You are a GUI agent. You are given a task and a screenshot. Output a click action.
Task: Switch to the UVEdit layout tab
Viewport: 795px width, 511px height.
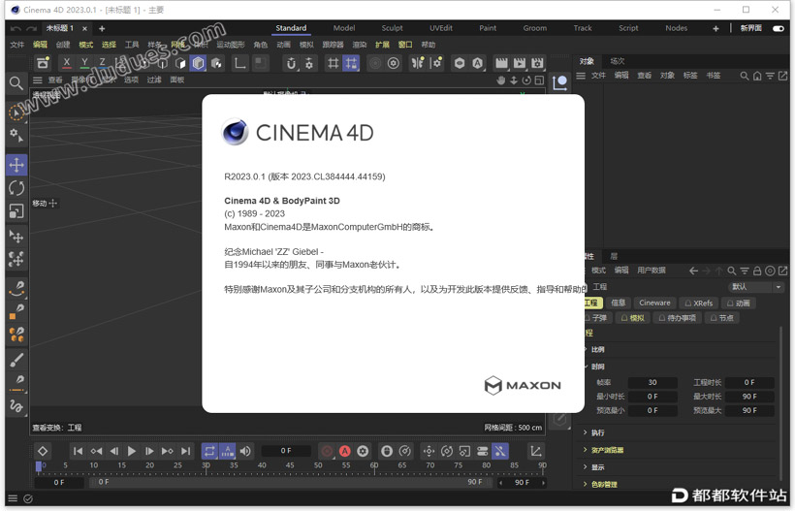click(x=441, y=28)
